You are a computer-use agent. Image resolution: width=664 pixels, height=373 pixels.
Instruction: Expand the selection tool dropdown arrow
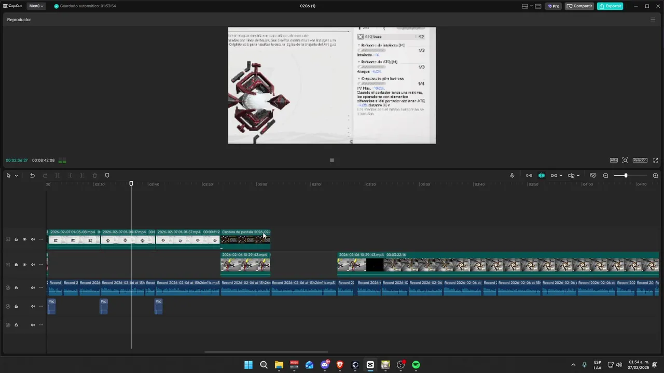point(17,176)
